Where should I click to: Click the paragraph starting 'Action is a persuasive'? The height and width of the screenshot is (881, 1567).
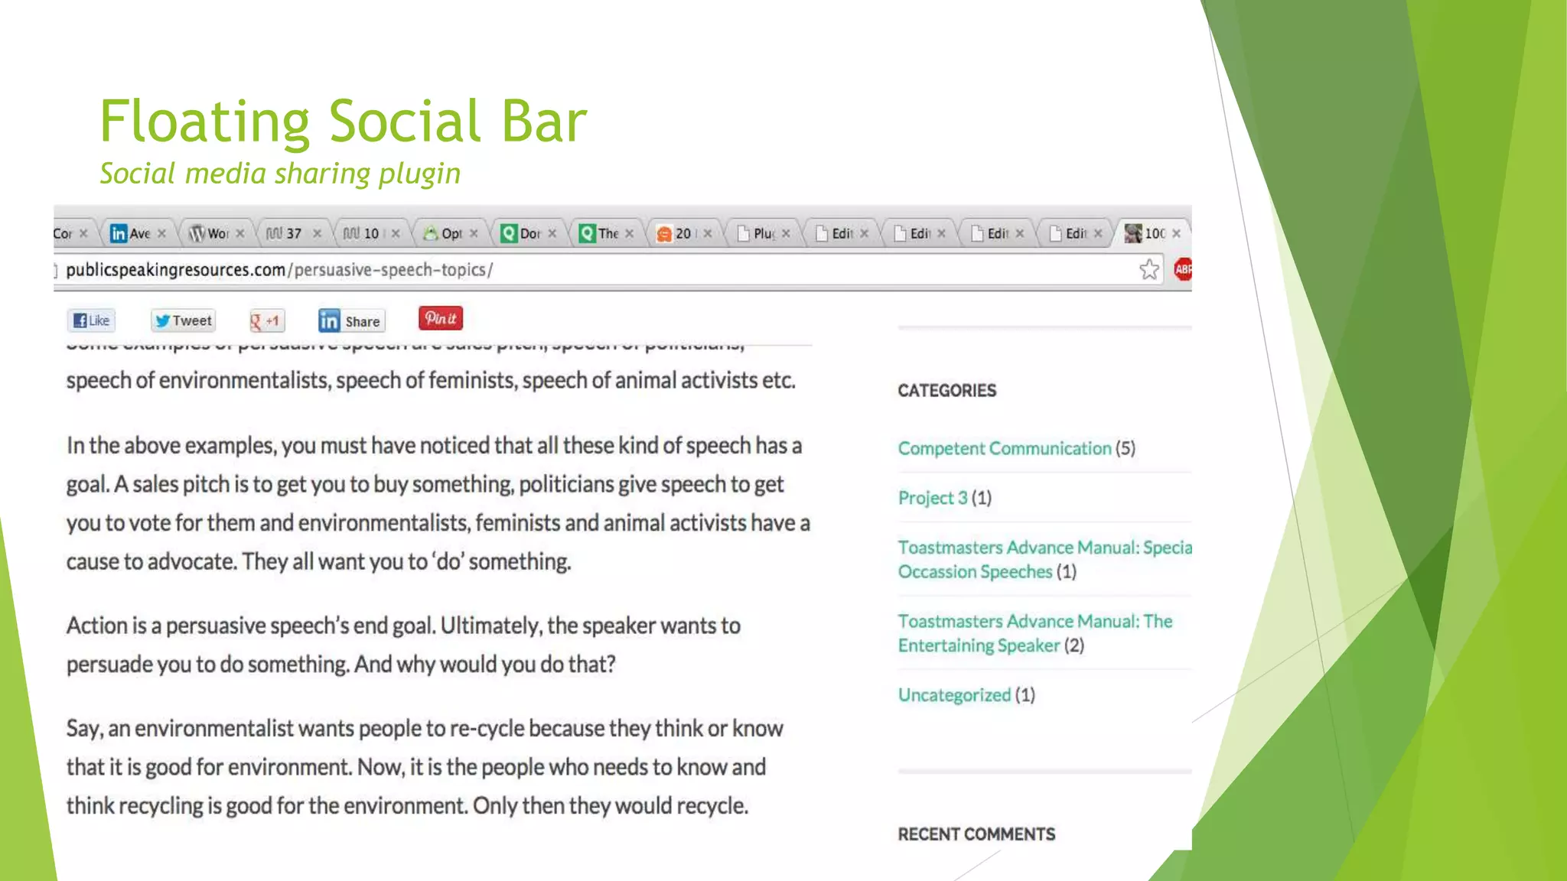(x=403, y=645)
